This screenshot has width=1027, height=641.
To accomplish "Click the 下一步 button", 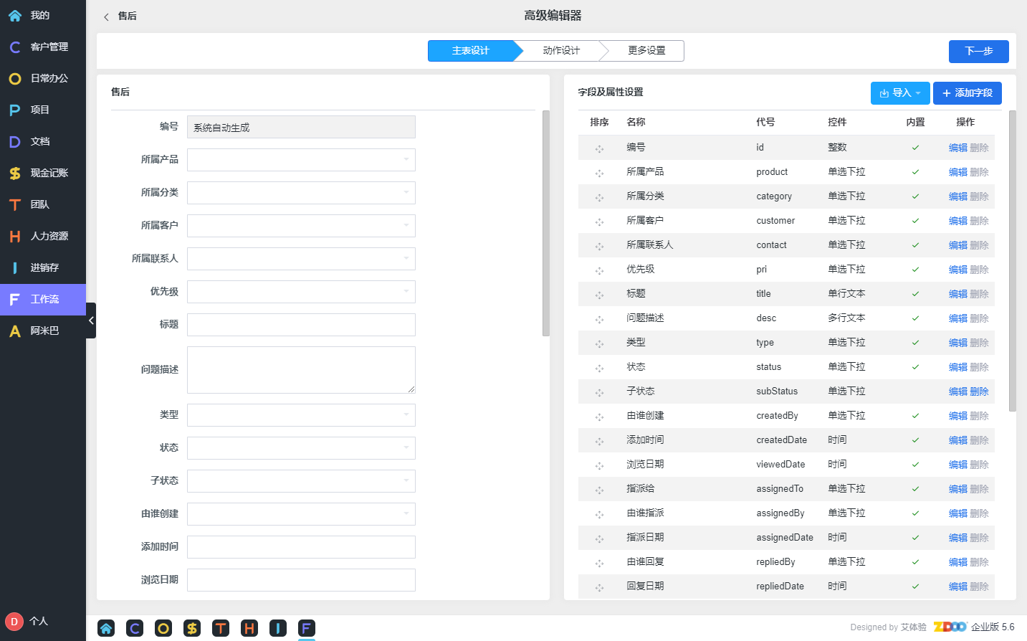I will (979, 52).
